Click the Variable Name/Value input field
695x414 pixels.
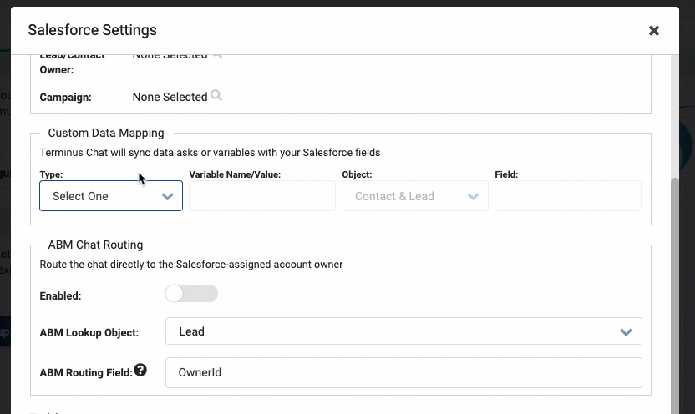point(262,195)
